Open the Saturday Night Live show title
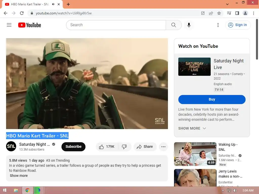 pyautogui.click(x=228, y=64)
